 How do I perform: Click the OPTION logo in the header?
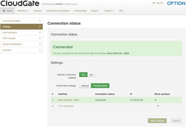(176, 3)
